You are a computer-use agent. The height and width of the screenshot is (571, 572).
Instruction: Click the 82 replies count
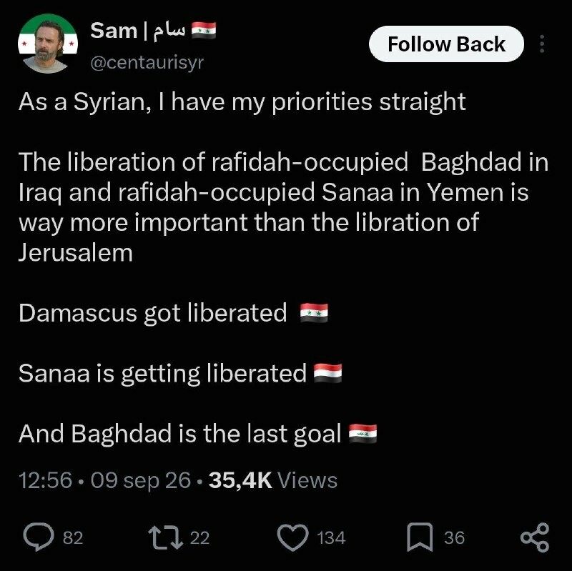[73, 538]
